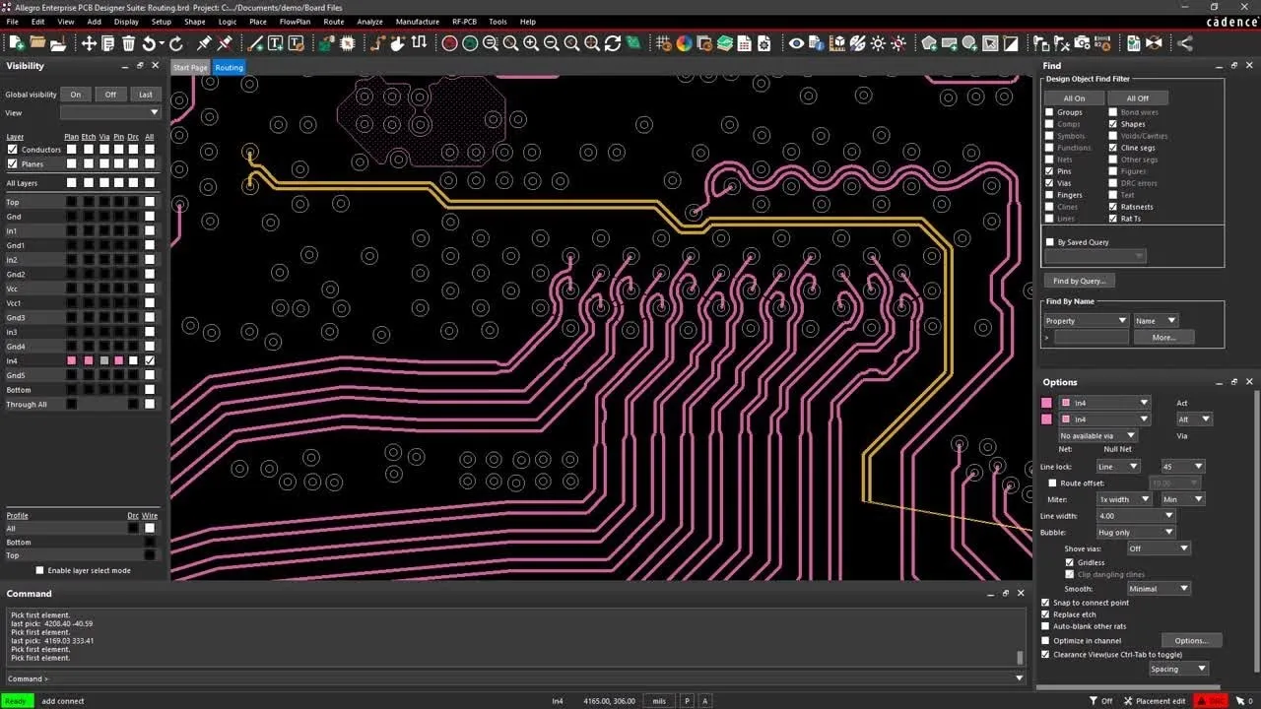Click the green Rats All circle icon
The width and height of the screenshot is (1261, 709).
470,43
